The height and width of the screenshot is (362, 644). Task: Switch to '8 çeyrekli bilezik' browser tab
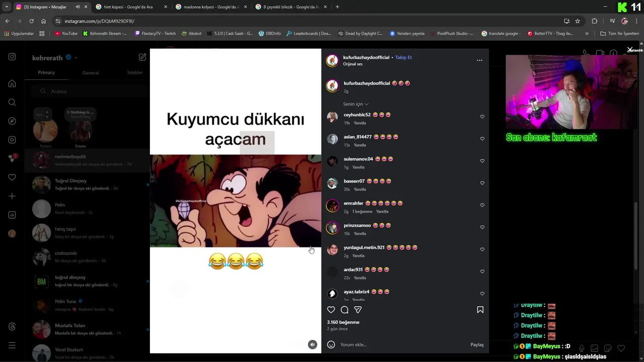pos(291,7)
